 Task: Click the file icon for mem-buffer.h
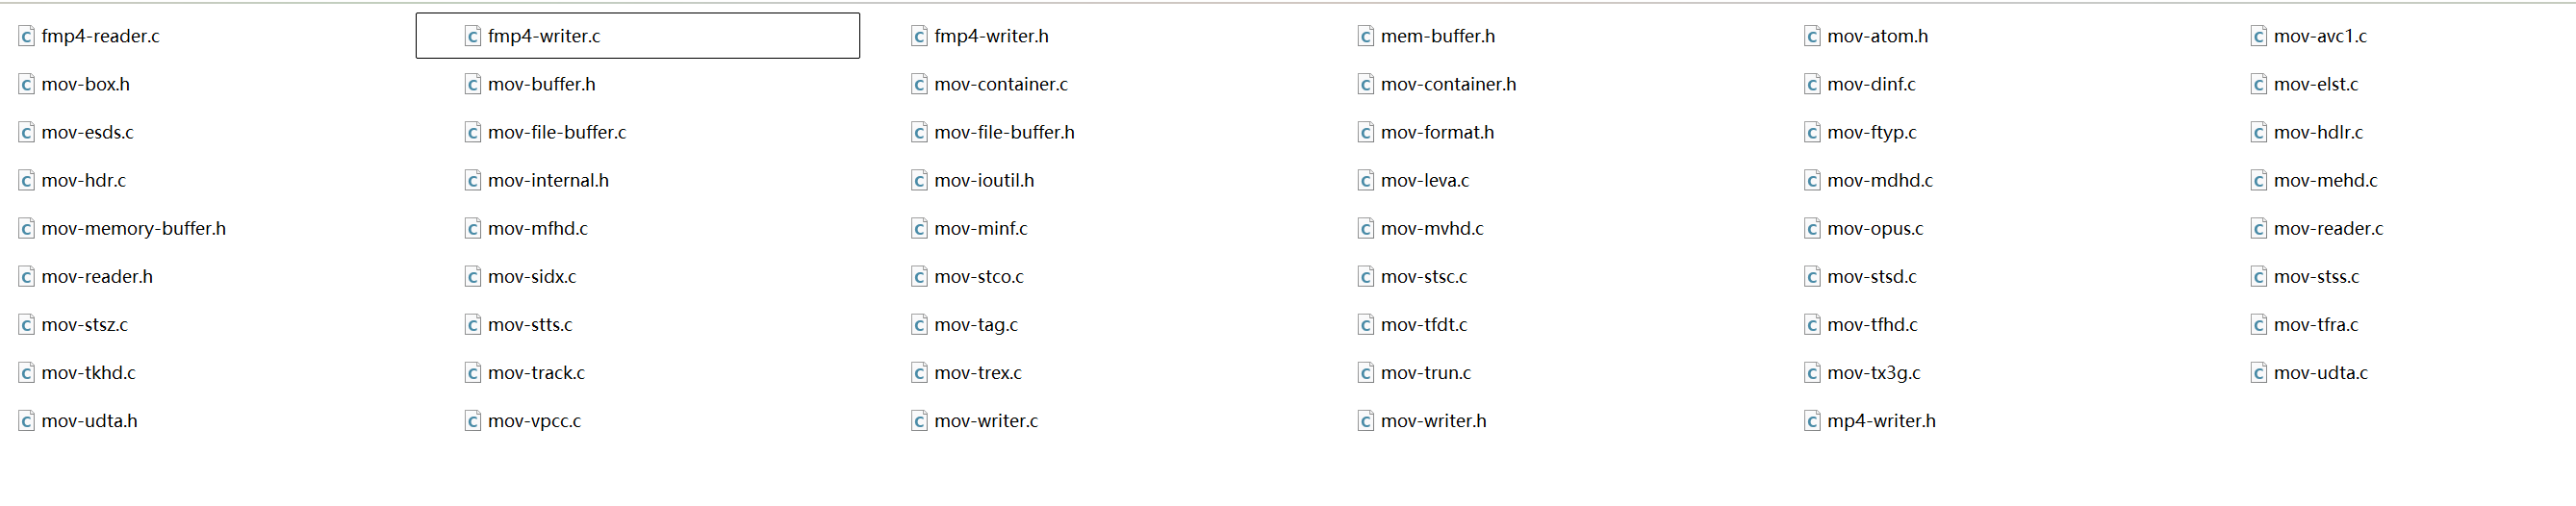pos(1366,36)
